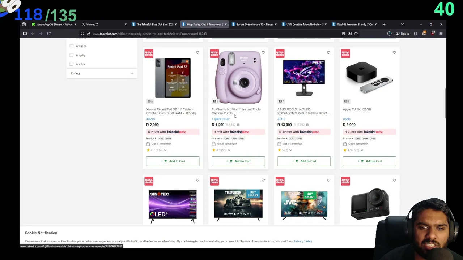The height and width of the screenshot is (260, 463).
Task: Click the padlock site info icon
Action: 88,34
